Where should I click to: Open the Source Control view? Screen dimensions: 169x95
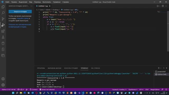coord(3,19)
